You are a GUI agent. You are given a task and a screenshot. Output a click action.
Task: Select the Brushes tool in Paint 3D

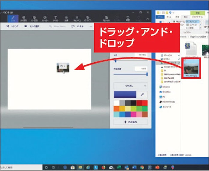point(13,19)
